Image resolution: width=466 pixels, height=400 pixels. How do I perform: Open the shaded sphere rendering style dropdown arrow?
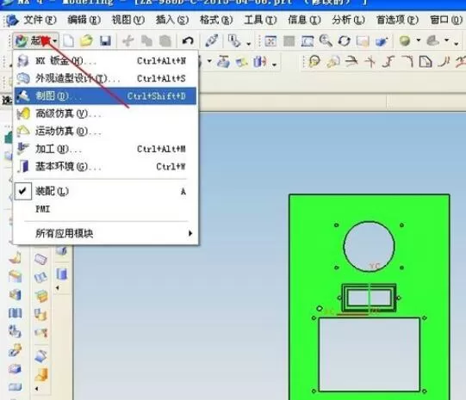click(419, 40)
